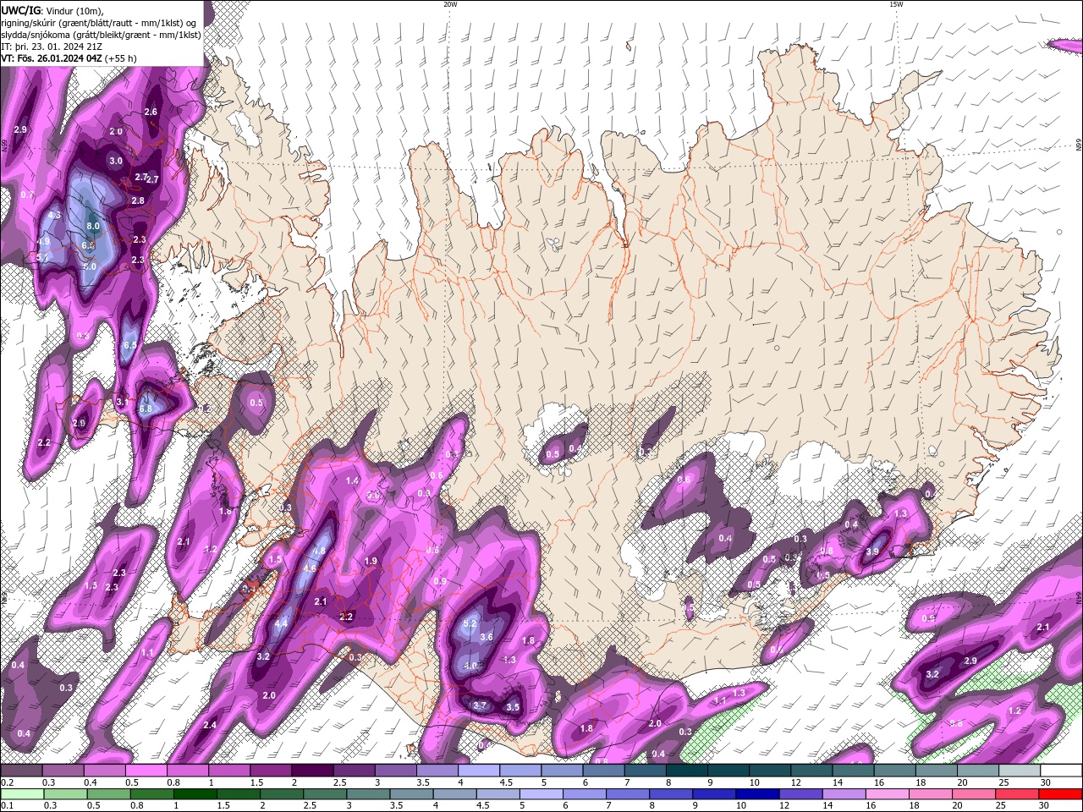Click the 1.4 precipitation value on the map

(353, 480)
